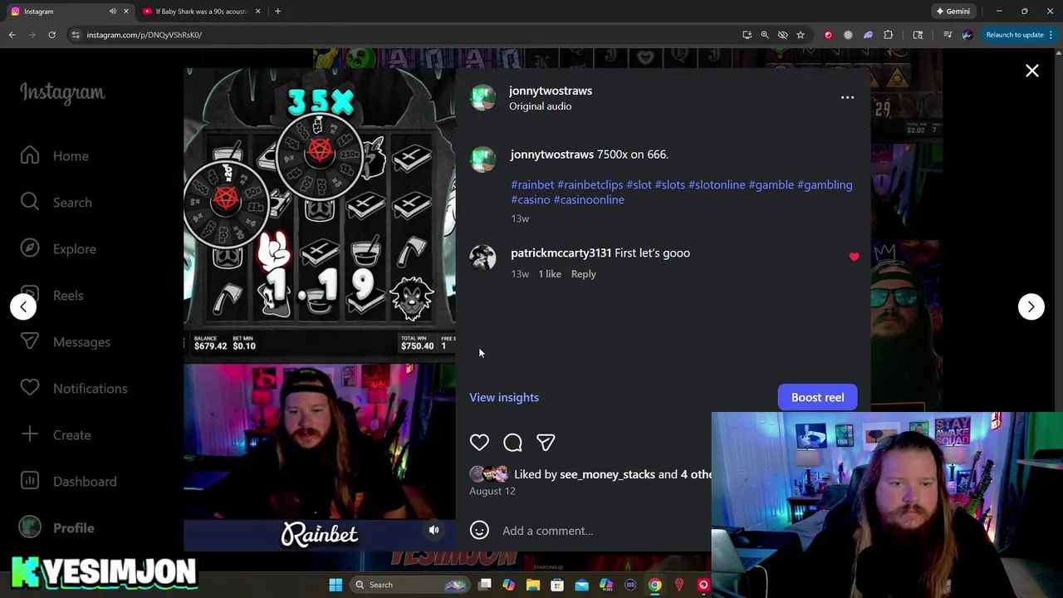This screenshot has height=598, width=1063.
Task: Click the reel video to pause it
Action: coord(320,309)
